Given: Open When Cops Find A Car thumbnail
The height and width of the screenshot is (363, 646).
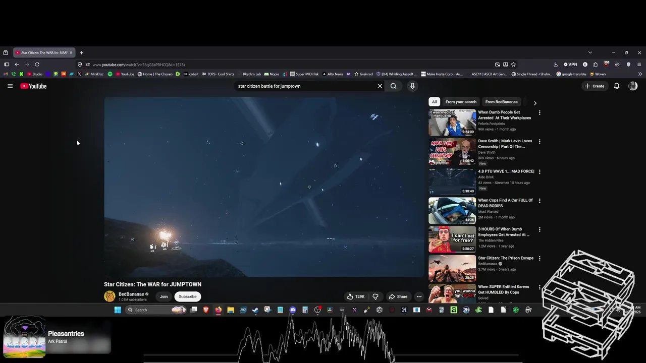Looking at the screenshot, I should click(452, 211).
